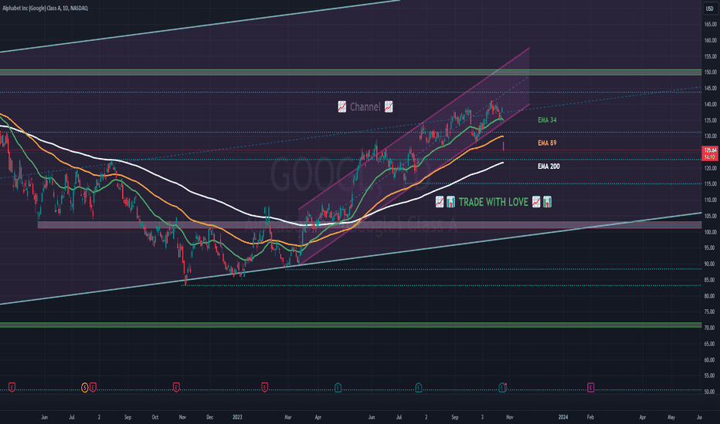This screenshot has width=720, height=424.
Task: Click the 115.00 price axis label
Action: 711,183
